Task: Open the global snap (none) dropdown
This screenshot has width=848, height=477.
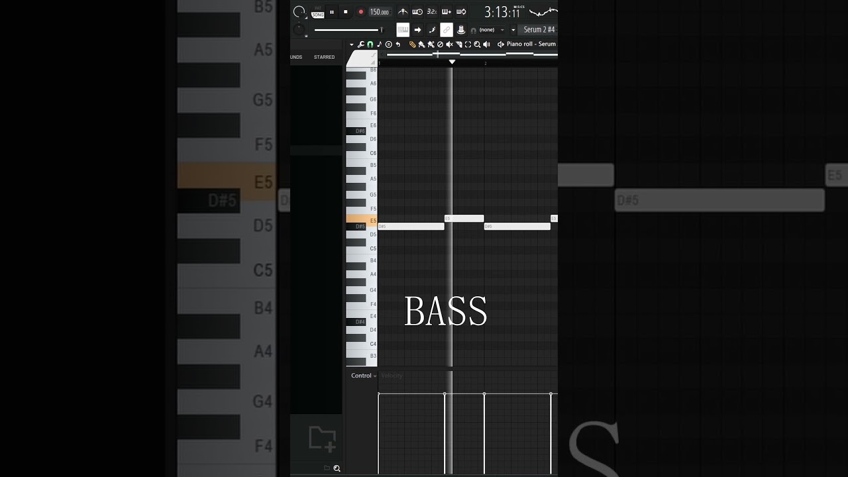Action: [492, 30]
